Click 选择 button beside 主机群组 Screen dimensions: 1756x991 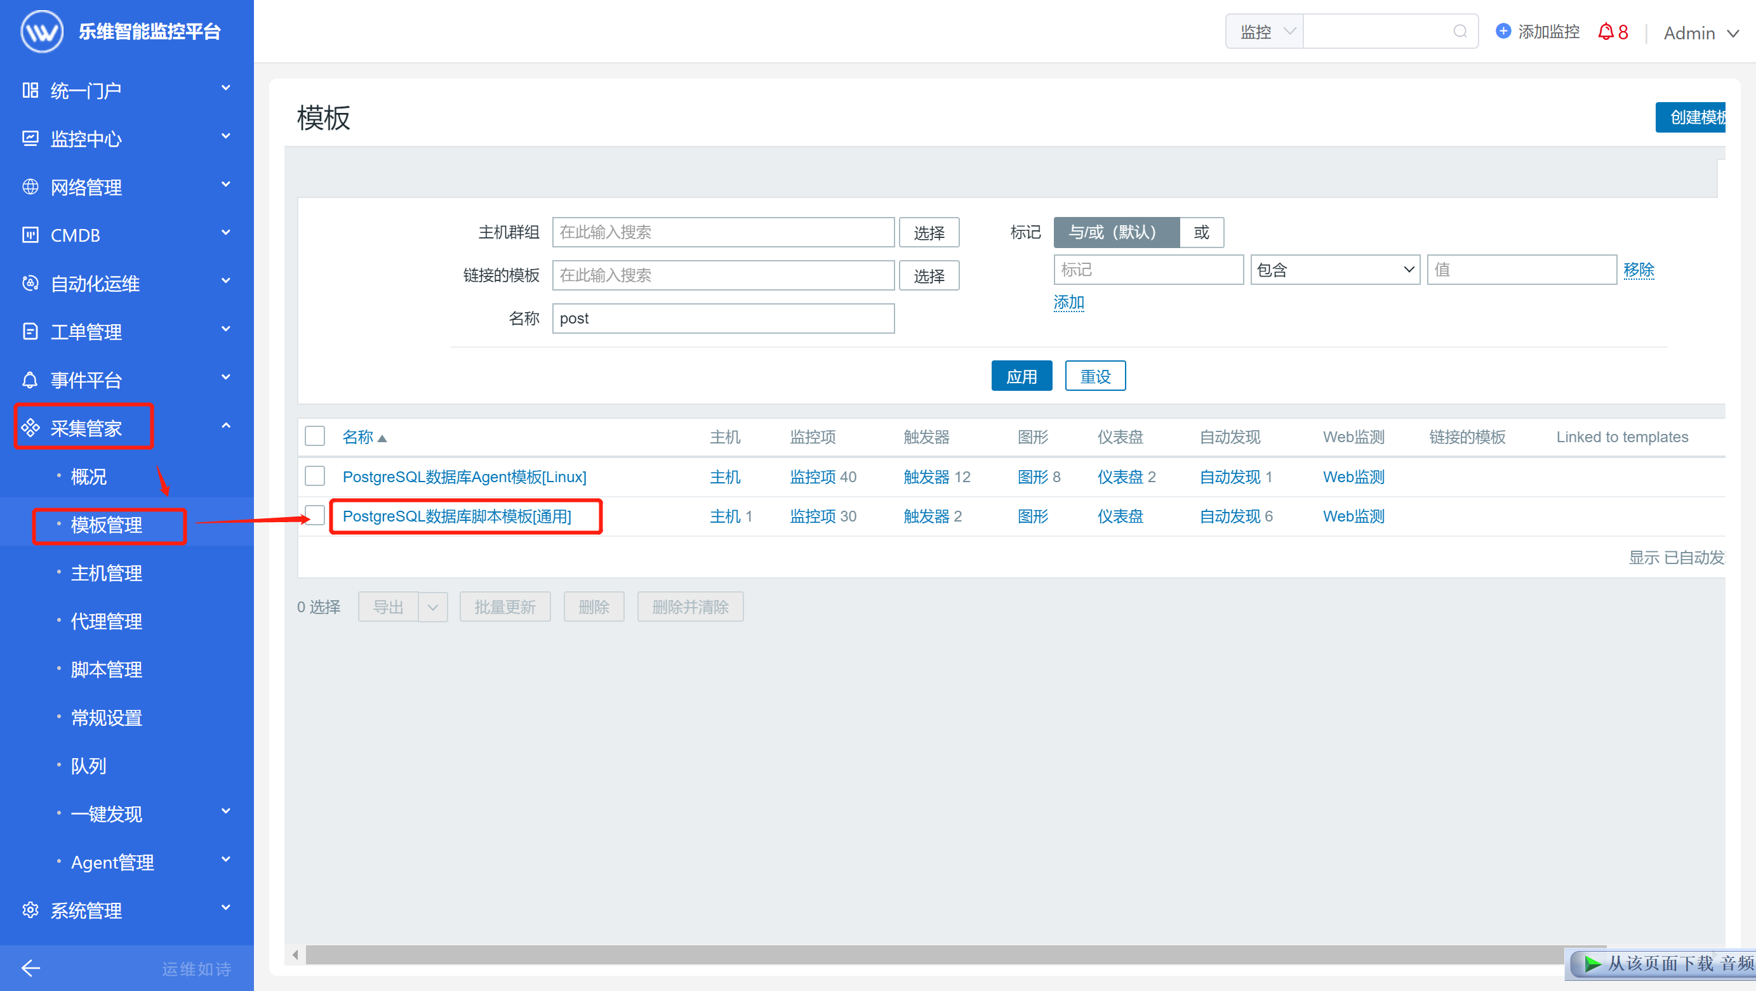click(x=929, y=232)
